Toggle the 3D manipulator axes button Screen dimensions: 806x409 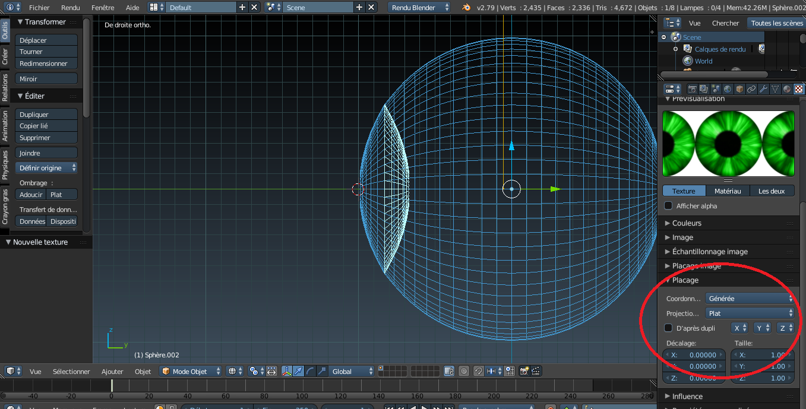click(287, 371)
